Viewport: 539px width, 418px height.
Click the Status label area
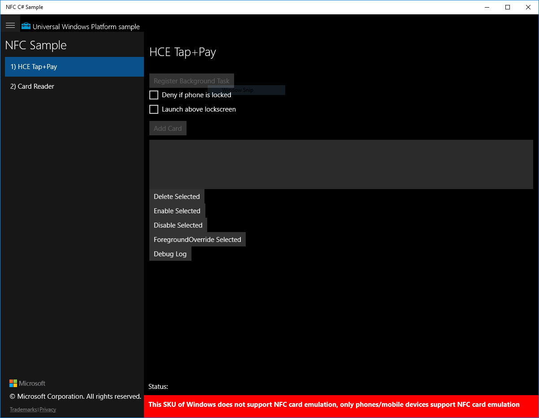[158, 387]
